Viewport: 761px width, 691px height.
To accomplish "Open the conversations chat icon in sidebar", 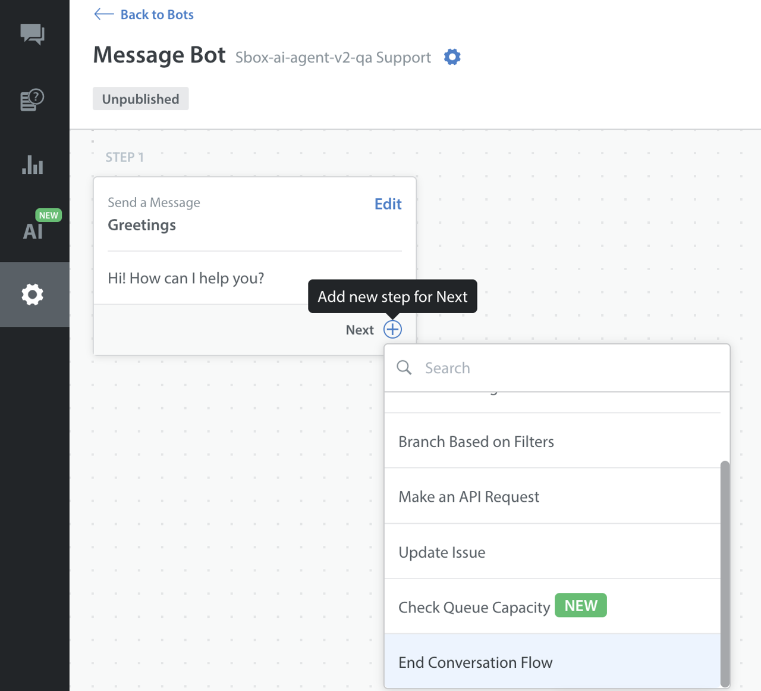I will pos(33,34).
